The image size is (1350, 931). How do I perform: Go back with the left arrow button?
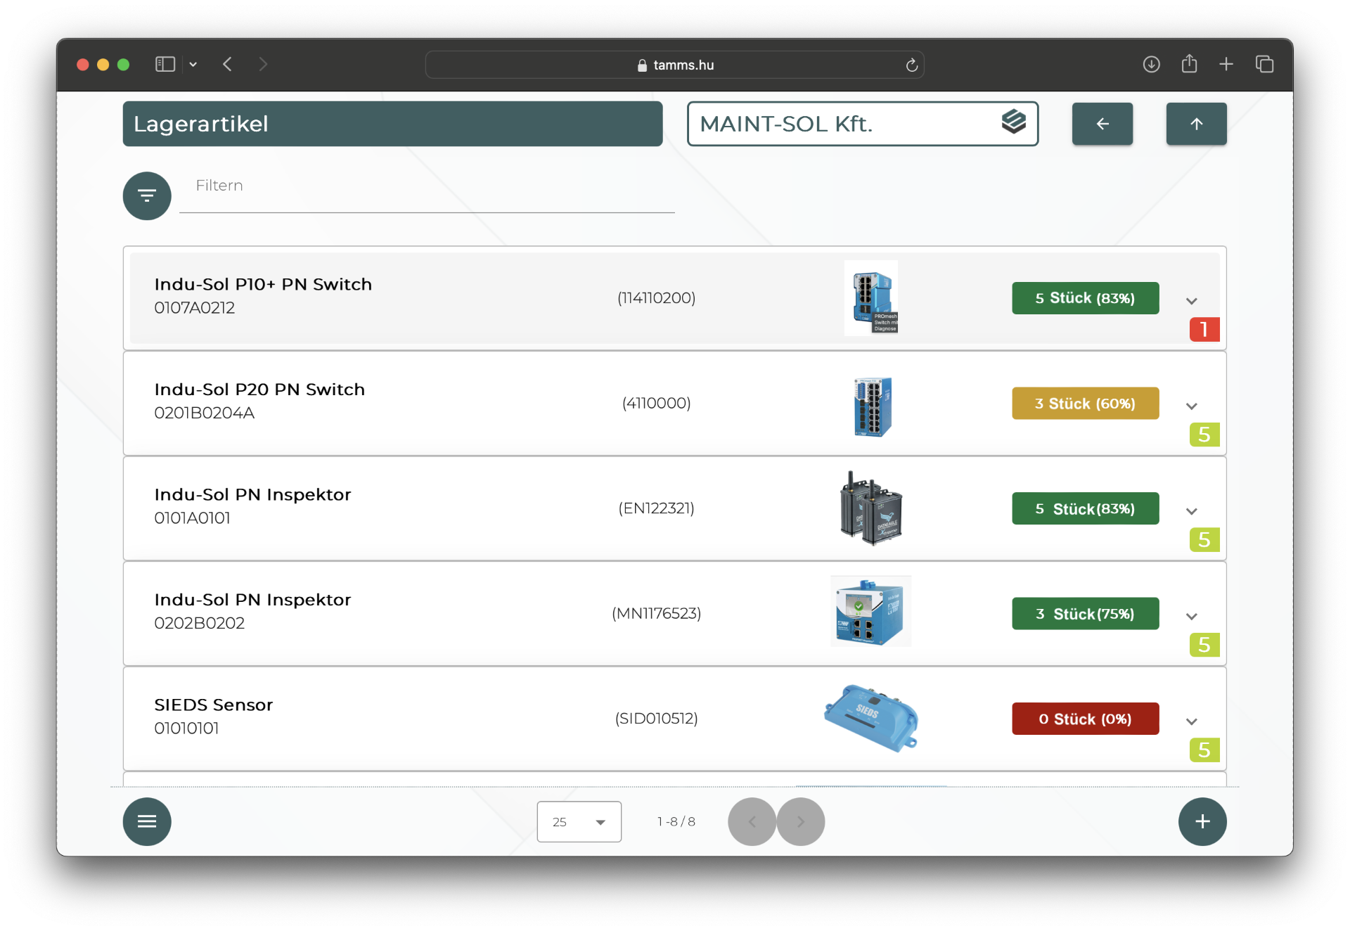pos(1102,124)
